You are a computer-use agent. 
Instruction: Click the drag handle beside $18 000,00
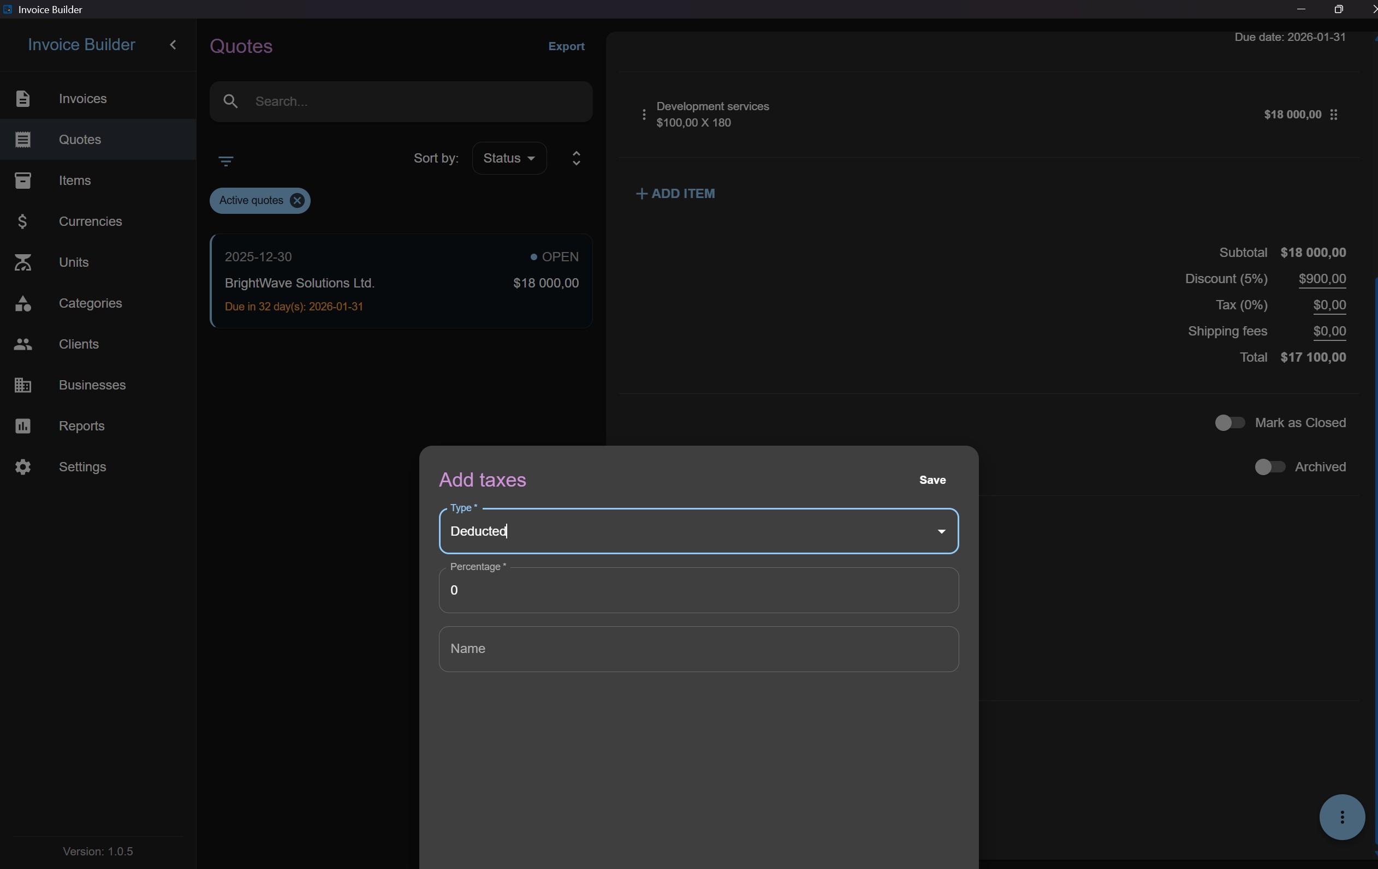[x=1334, y=115]
